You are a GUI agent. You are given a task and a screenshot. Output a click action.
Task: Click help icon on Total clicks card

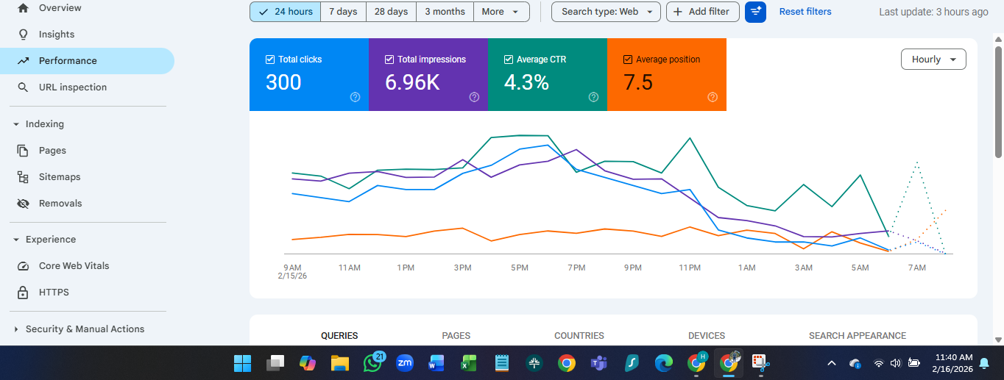355,97
